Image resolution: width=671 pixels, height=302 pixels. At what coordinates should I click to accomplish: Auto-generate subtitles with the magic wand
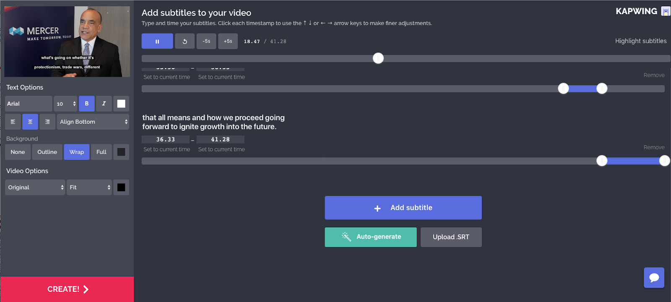click(371, 237)
